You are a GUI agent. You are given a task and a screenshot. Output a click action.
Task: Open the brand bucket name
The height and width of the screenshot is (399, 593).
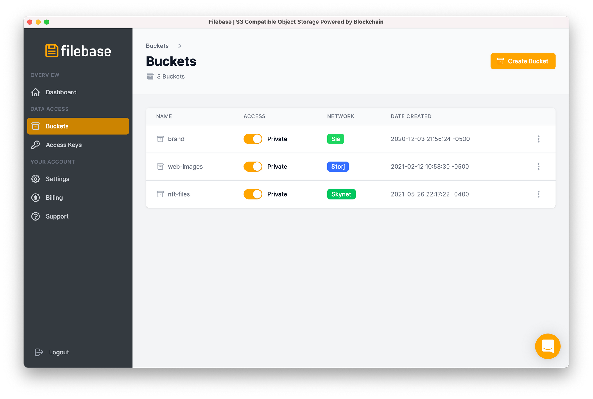coord(176,139)
